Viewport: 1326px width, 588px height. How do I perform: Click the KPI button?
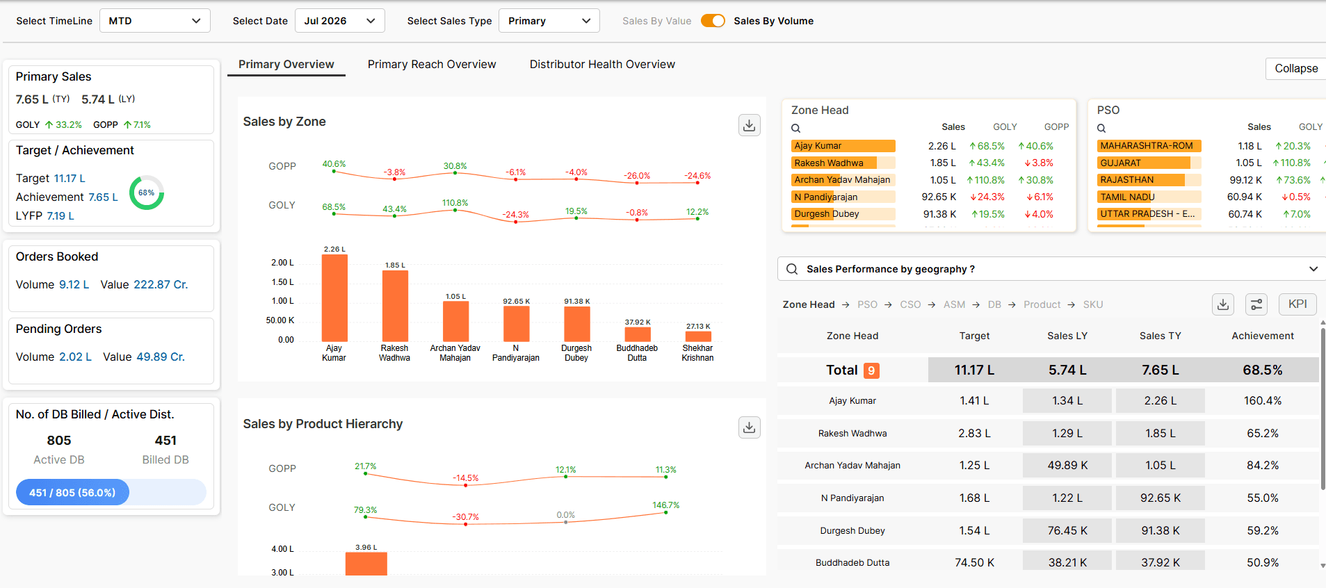click(1297, 304)
